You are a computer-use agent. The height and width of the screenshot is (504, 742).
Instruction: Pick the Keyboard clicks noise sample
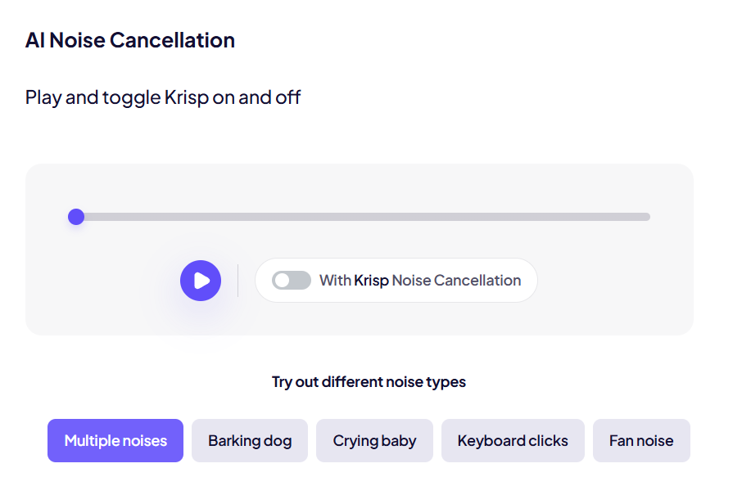(513, 441)
